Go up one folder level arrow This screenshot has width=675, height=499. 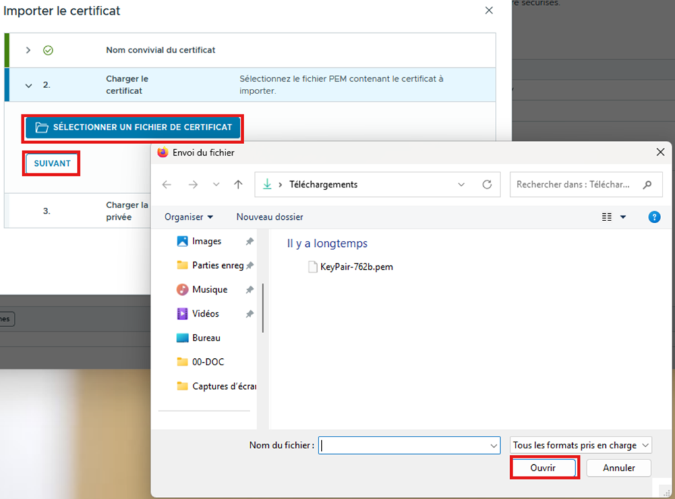238,185
